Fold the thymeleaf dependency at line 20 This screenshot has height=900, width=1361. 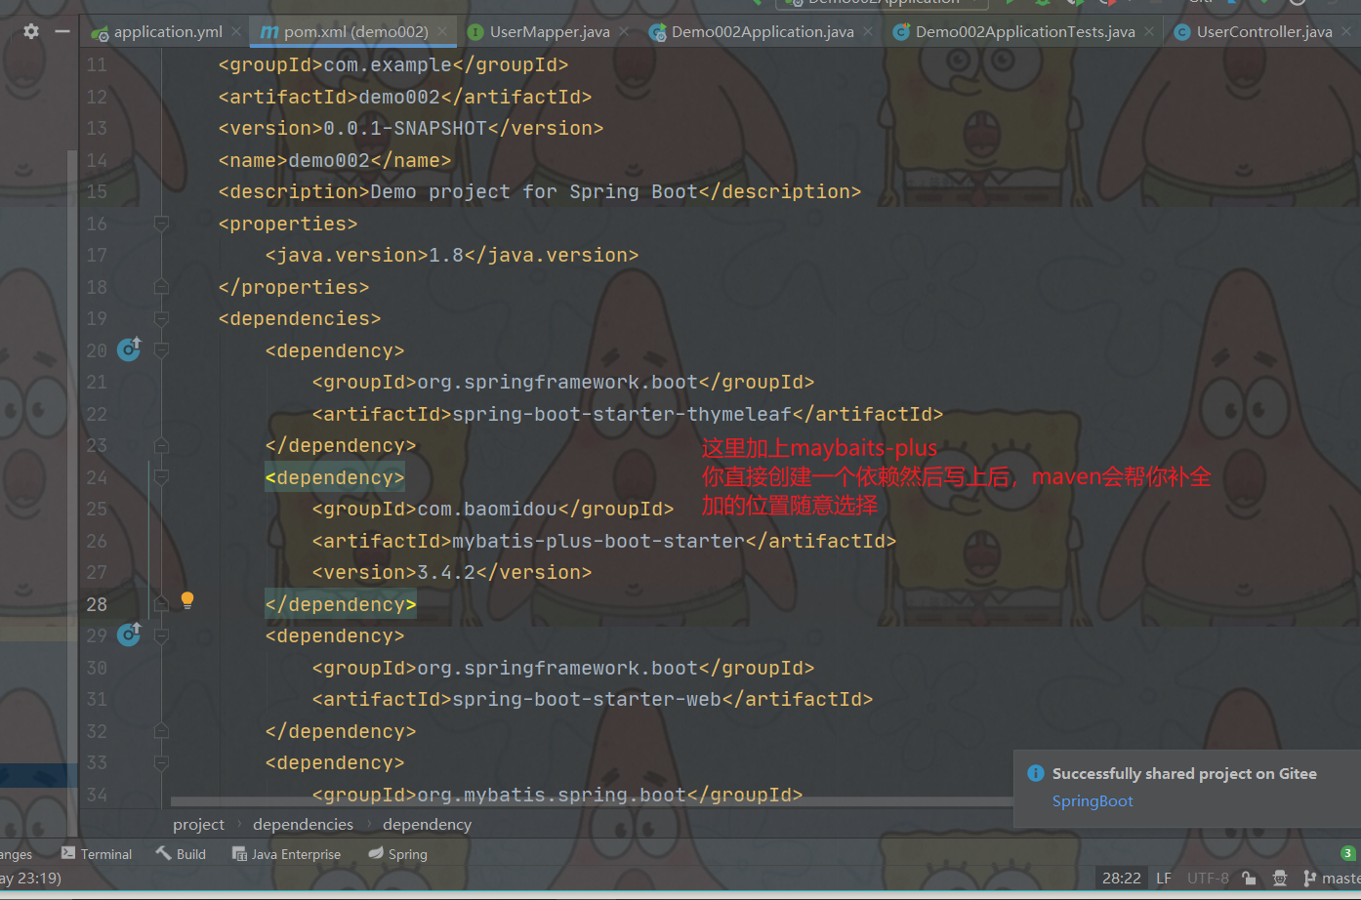(x=162, y=350)
